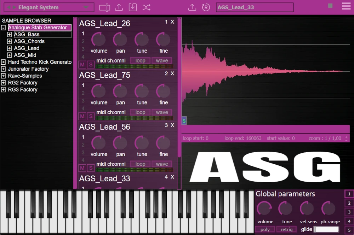Click the upload icon left of the sample name field
This screenshot has width=354, height=235.
tap(192, 7)
